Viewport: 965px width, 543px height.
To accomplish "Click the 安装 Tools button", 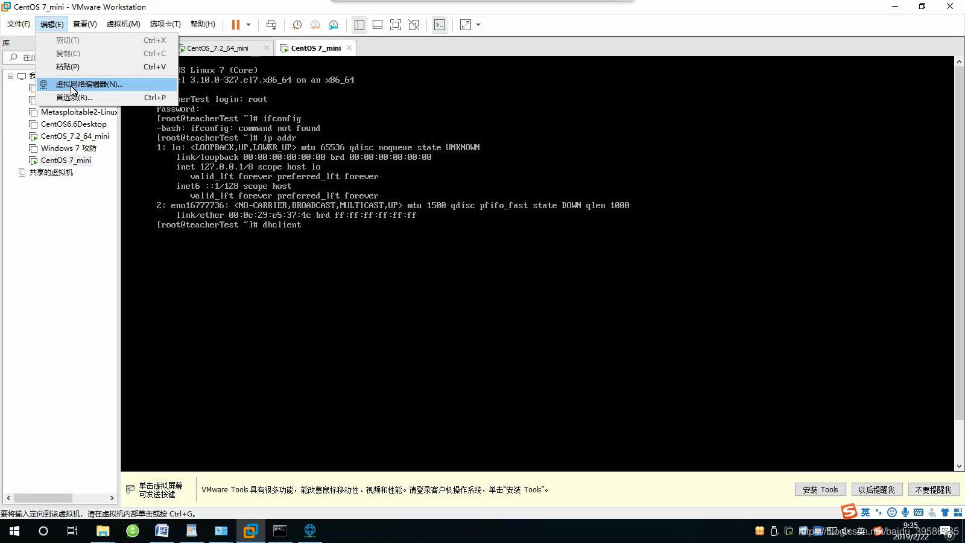I will click(x=820, y=489).
